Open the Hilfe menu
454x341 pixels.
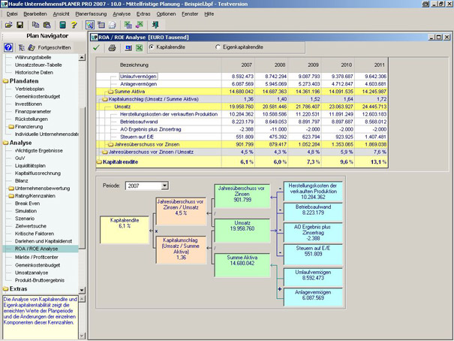coord(209,14)
